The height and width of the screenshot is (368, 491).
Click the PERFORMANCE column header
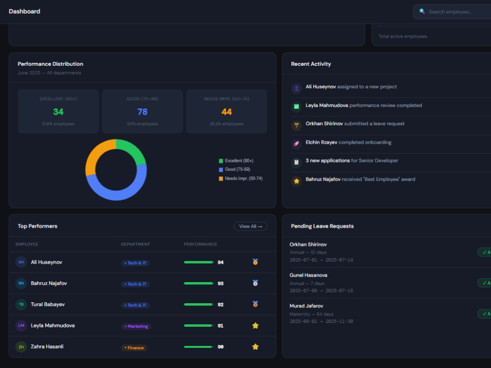200,244
